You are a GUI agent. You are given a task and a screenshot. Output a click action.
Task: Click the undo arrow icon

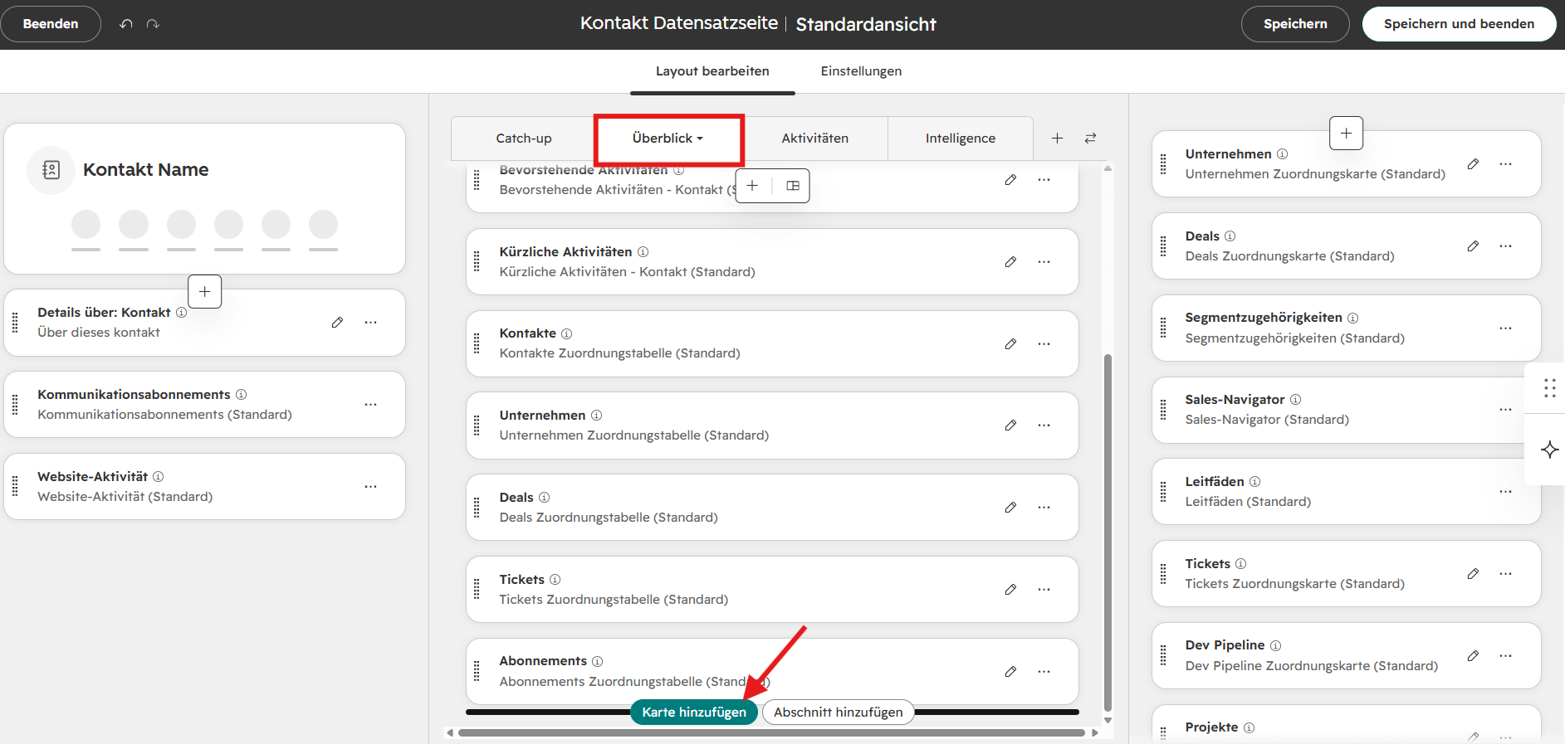[126, 24]
